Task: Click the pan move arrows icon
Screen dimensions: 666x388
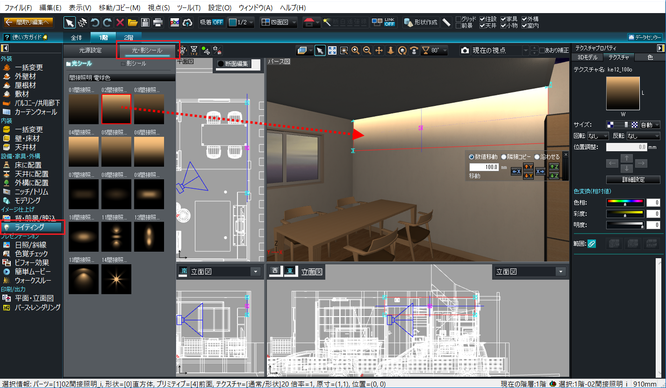Action: 379,50
